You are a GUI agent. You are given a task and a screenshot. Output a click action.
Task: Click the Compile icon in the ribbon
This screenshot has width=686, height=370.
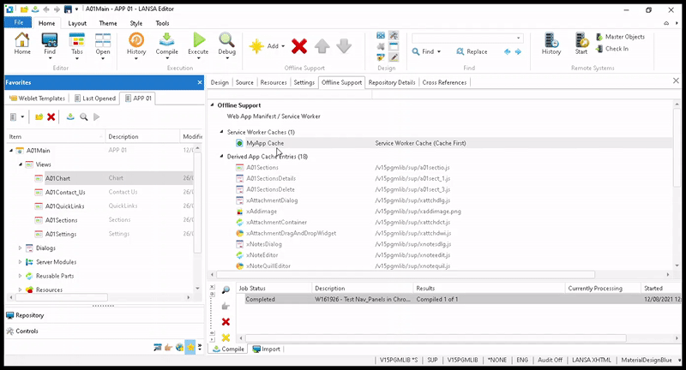[x=168, y=42]
